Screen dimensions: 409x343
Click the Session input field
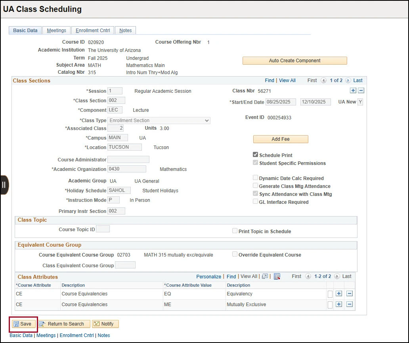pyautogui.click(x=115, y=91)
